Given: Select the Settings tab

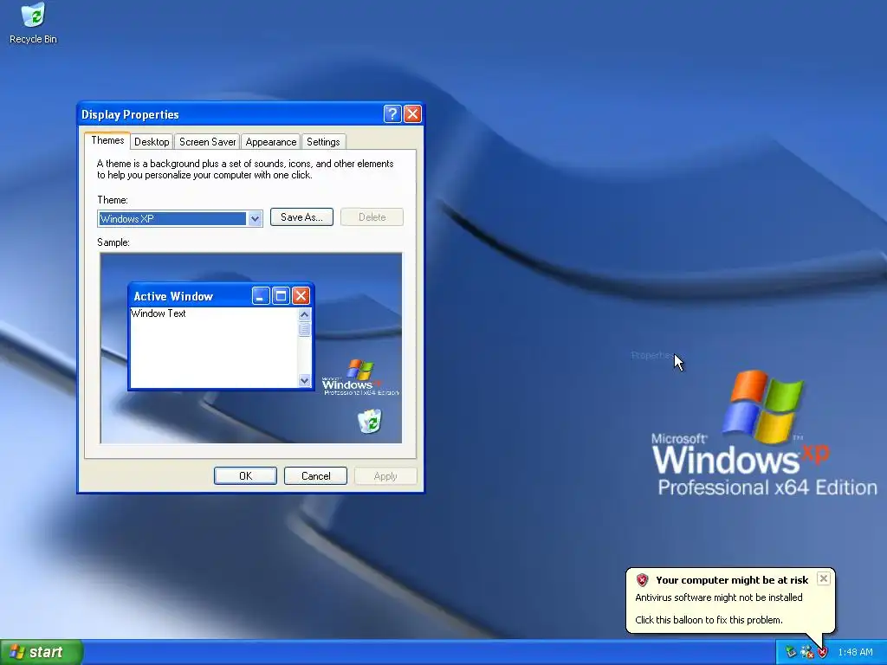Looking at the screenshot, I should tap(323, 142).
